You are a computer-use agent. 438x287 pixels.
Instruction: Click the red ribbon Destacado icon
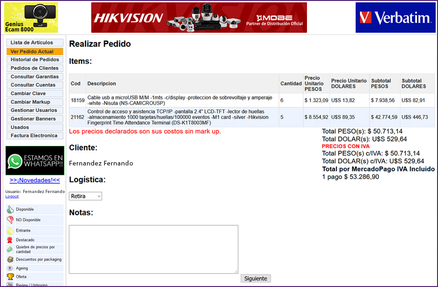coord(10,240)
